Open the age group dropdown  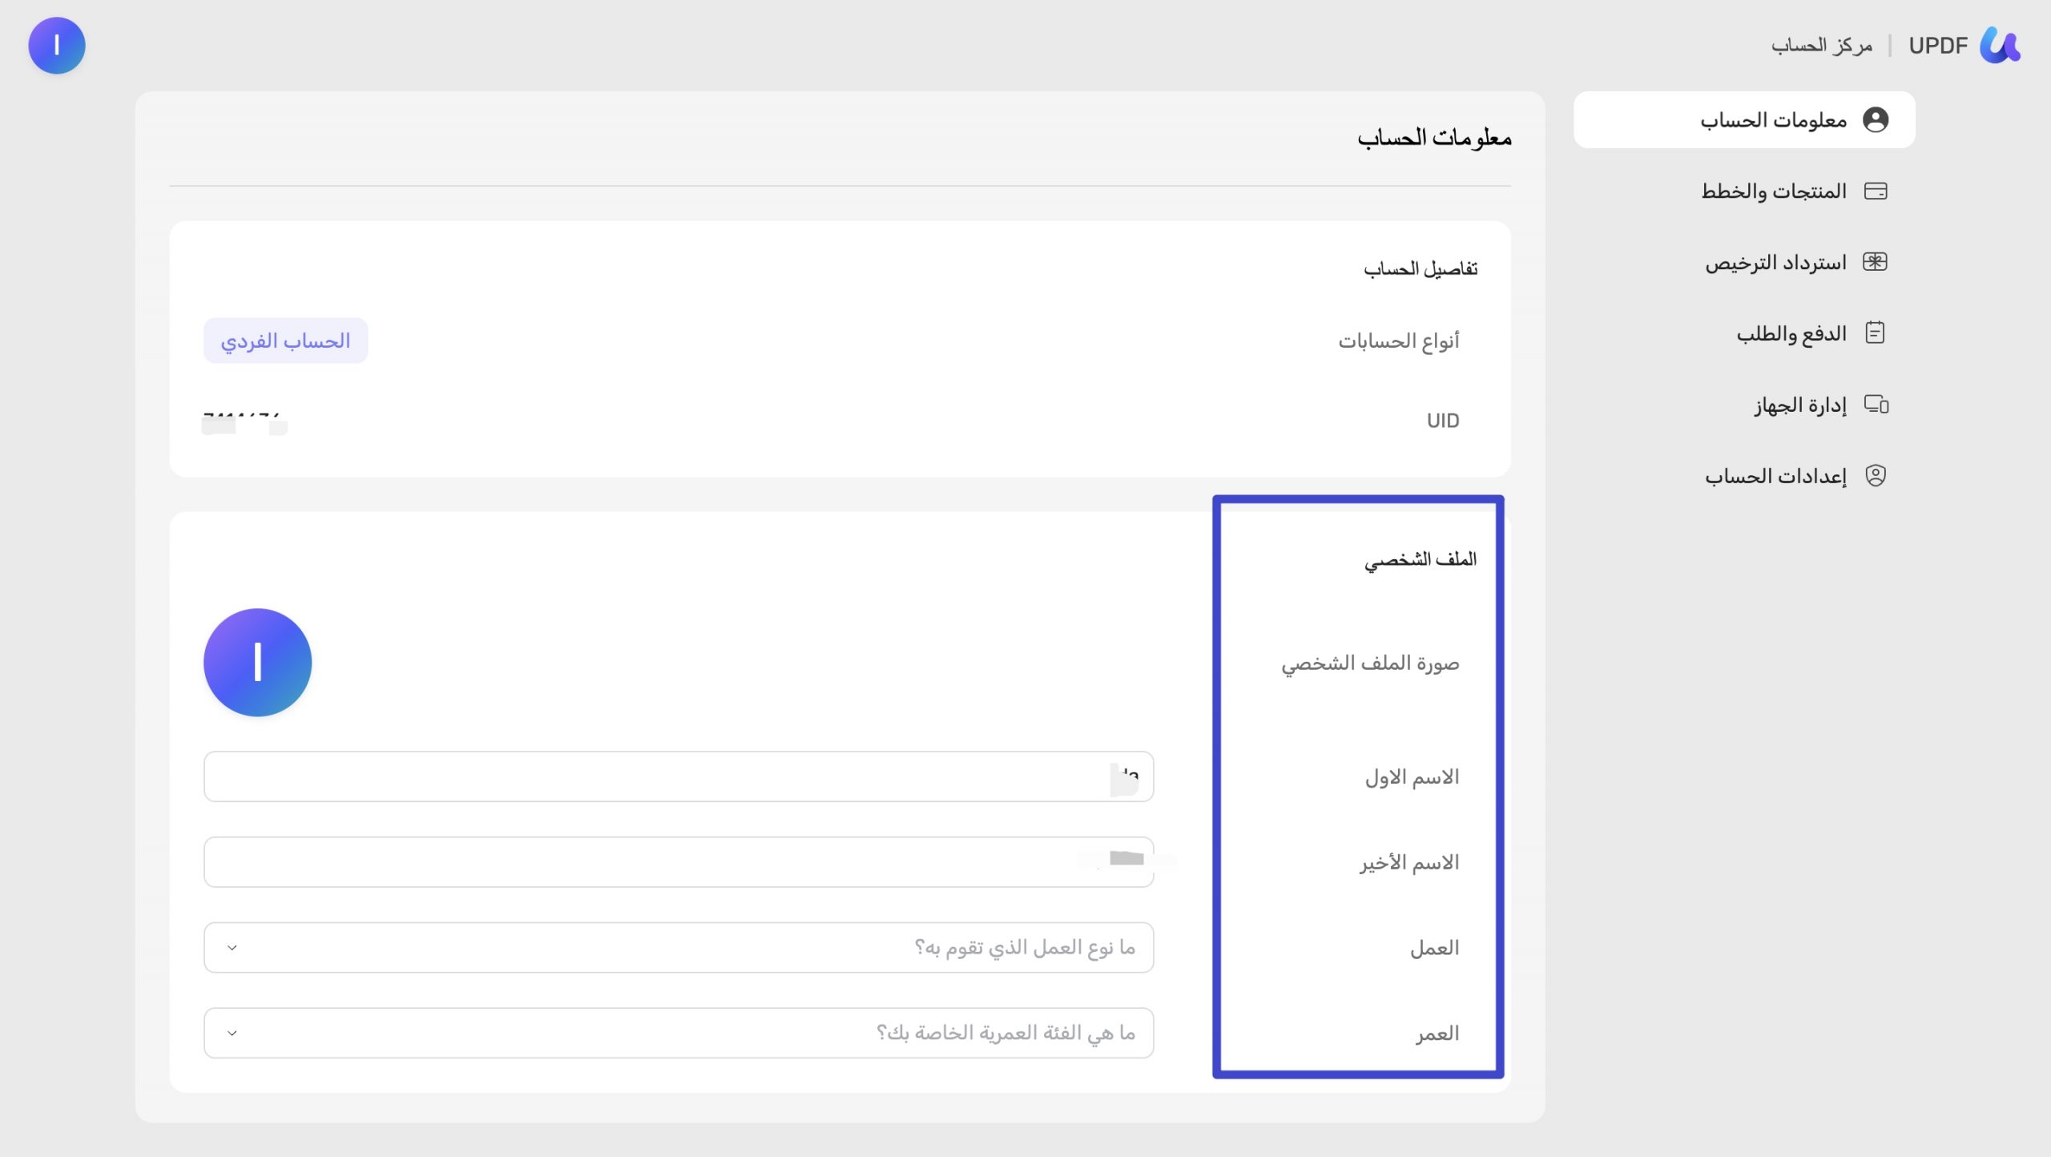click(x=679, y=1033)
